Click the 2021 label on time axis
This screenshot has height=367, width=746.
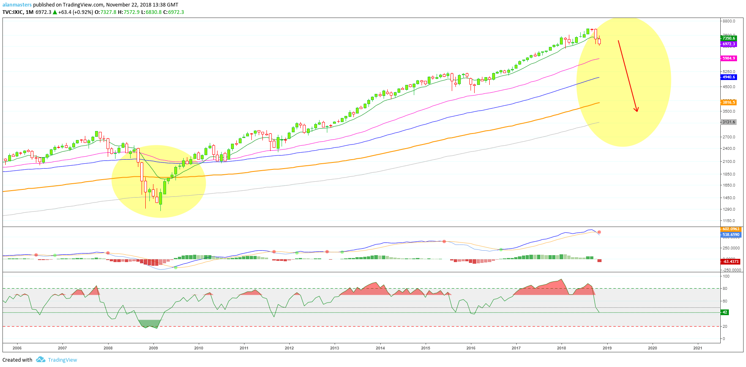[x=698, y=348]
